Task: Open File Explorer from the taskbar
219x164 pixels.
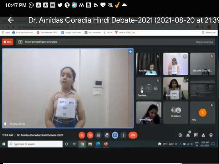Action: [x=90, y=144]
